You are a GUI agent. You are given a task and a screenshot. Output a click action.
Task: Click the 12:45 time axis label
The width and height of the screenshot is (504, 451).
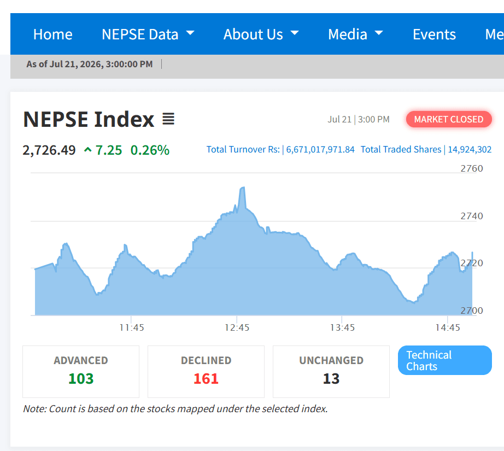(237, 327)
